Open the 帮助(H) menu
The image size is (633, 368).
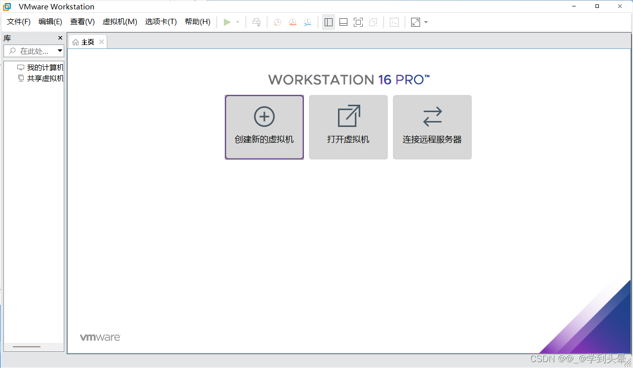pyautogui.click(x=197, y=22)
